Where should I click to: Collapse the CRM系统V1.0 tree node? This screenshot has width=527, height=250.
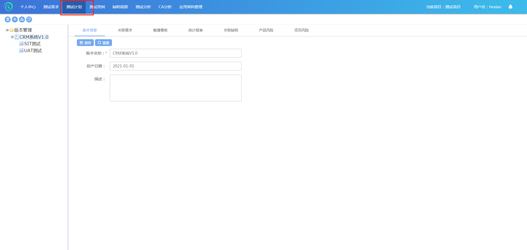point(12,37)
